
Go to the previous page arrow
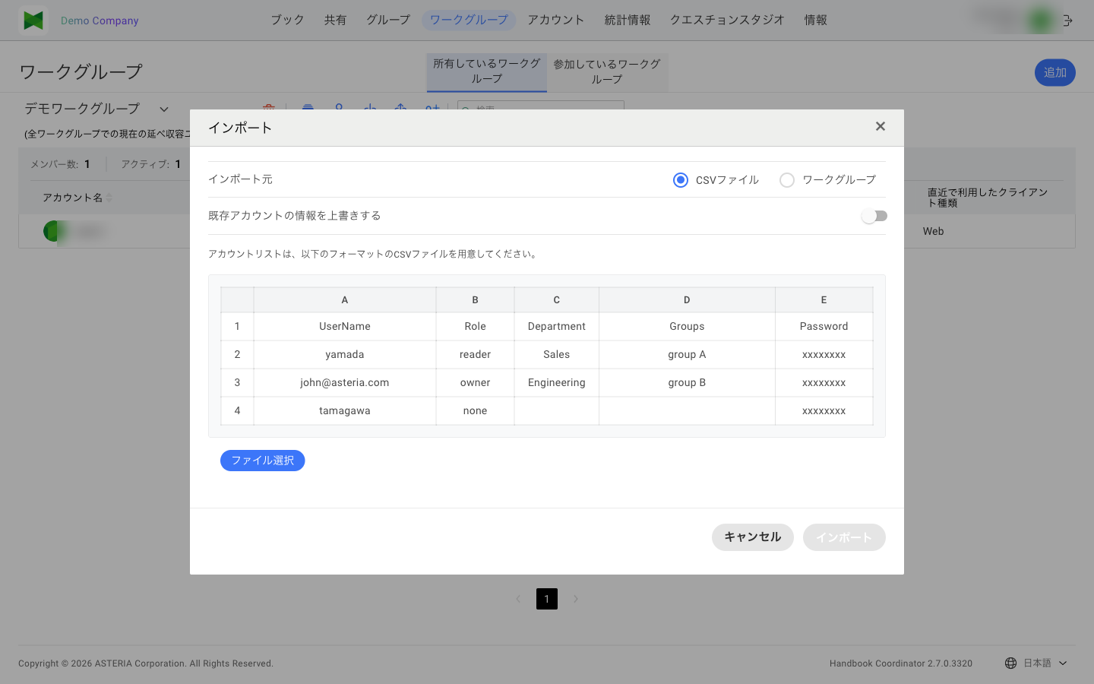point(518,599)
